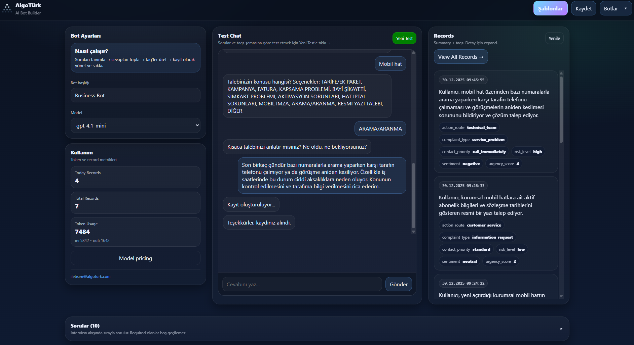634x345 pixels.
Task: Click the sentiment negative tag chip
Action: click(x=461, y=163)
